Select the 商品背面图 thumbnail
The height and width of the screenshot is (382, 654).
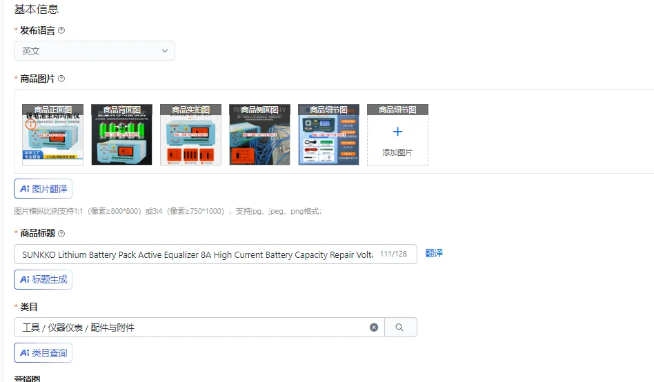pos(122,134)
